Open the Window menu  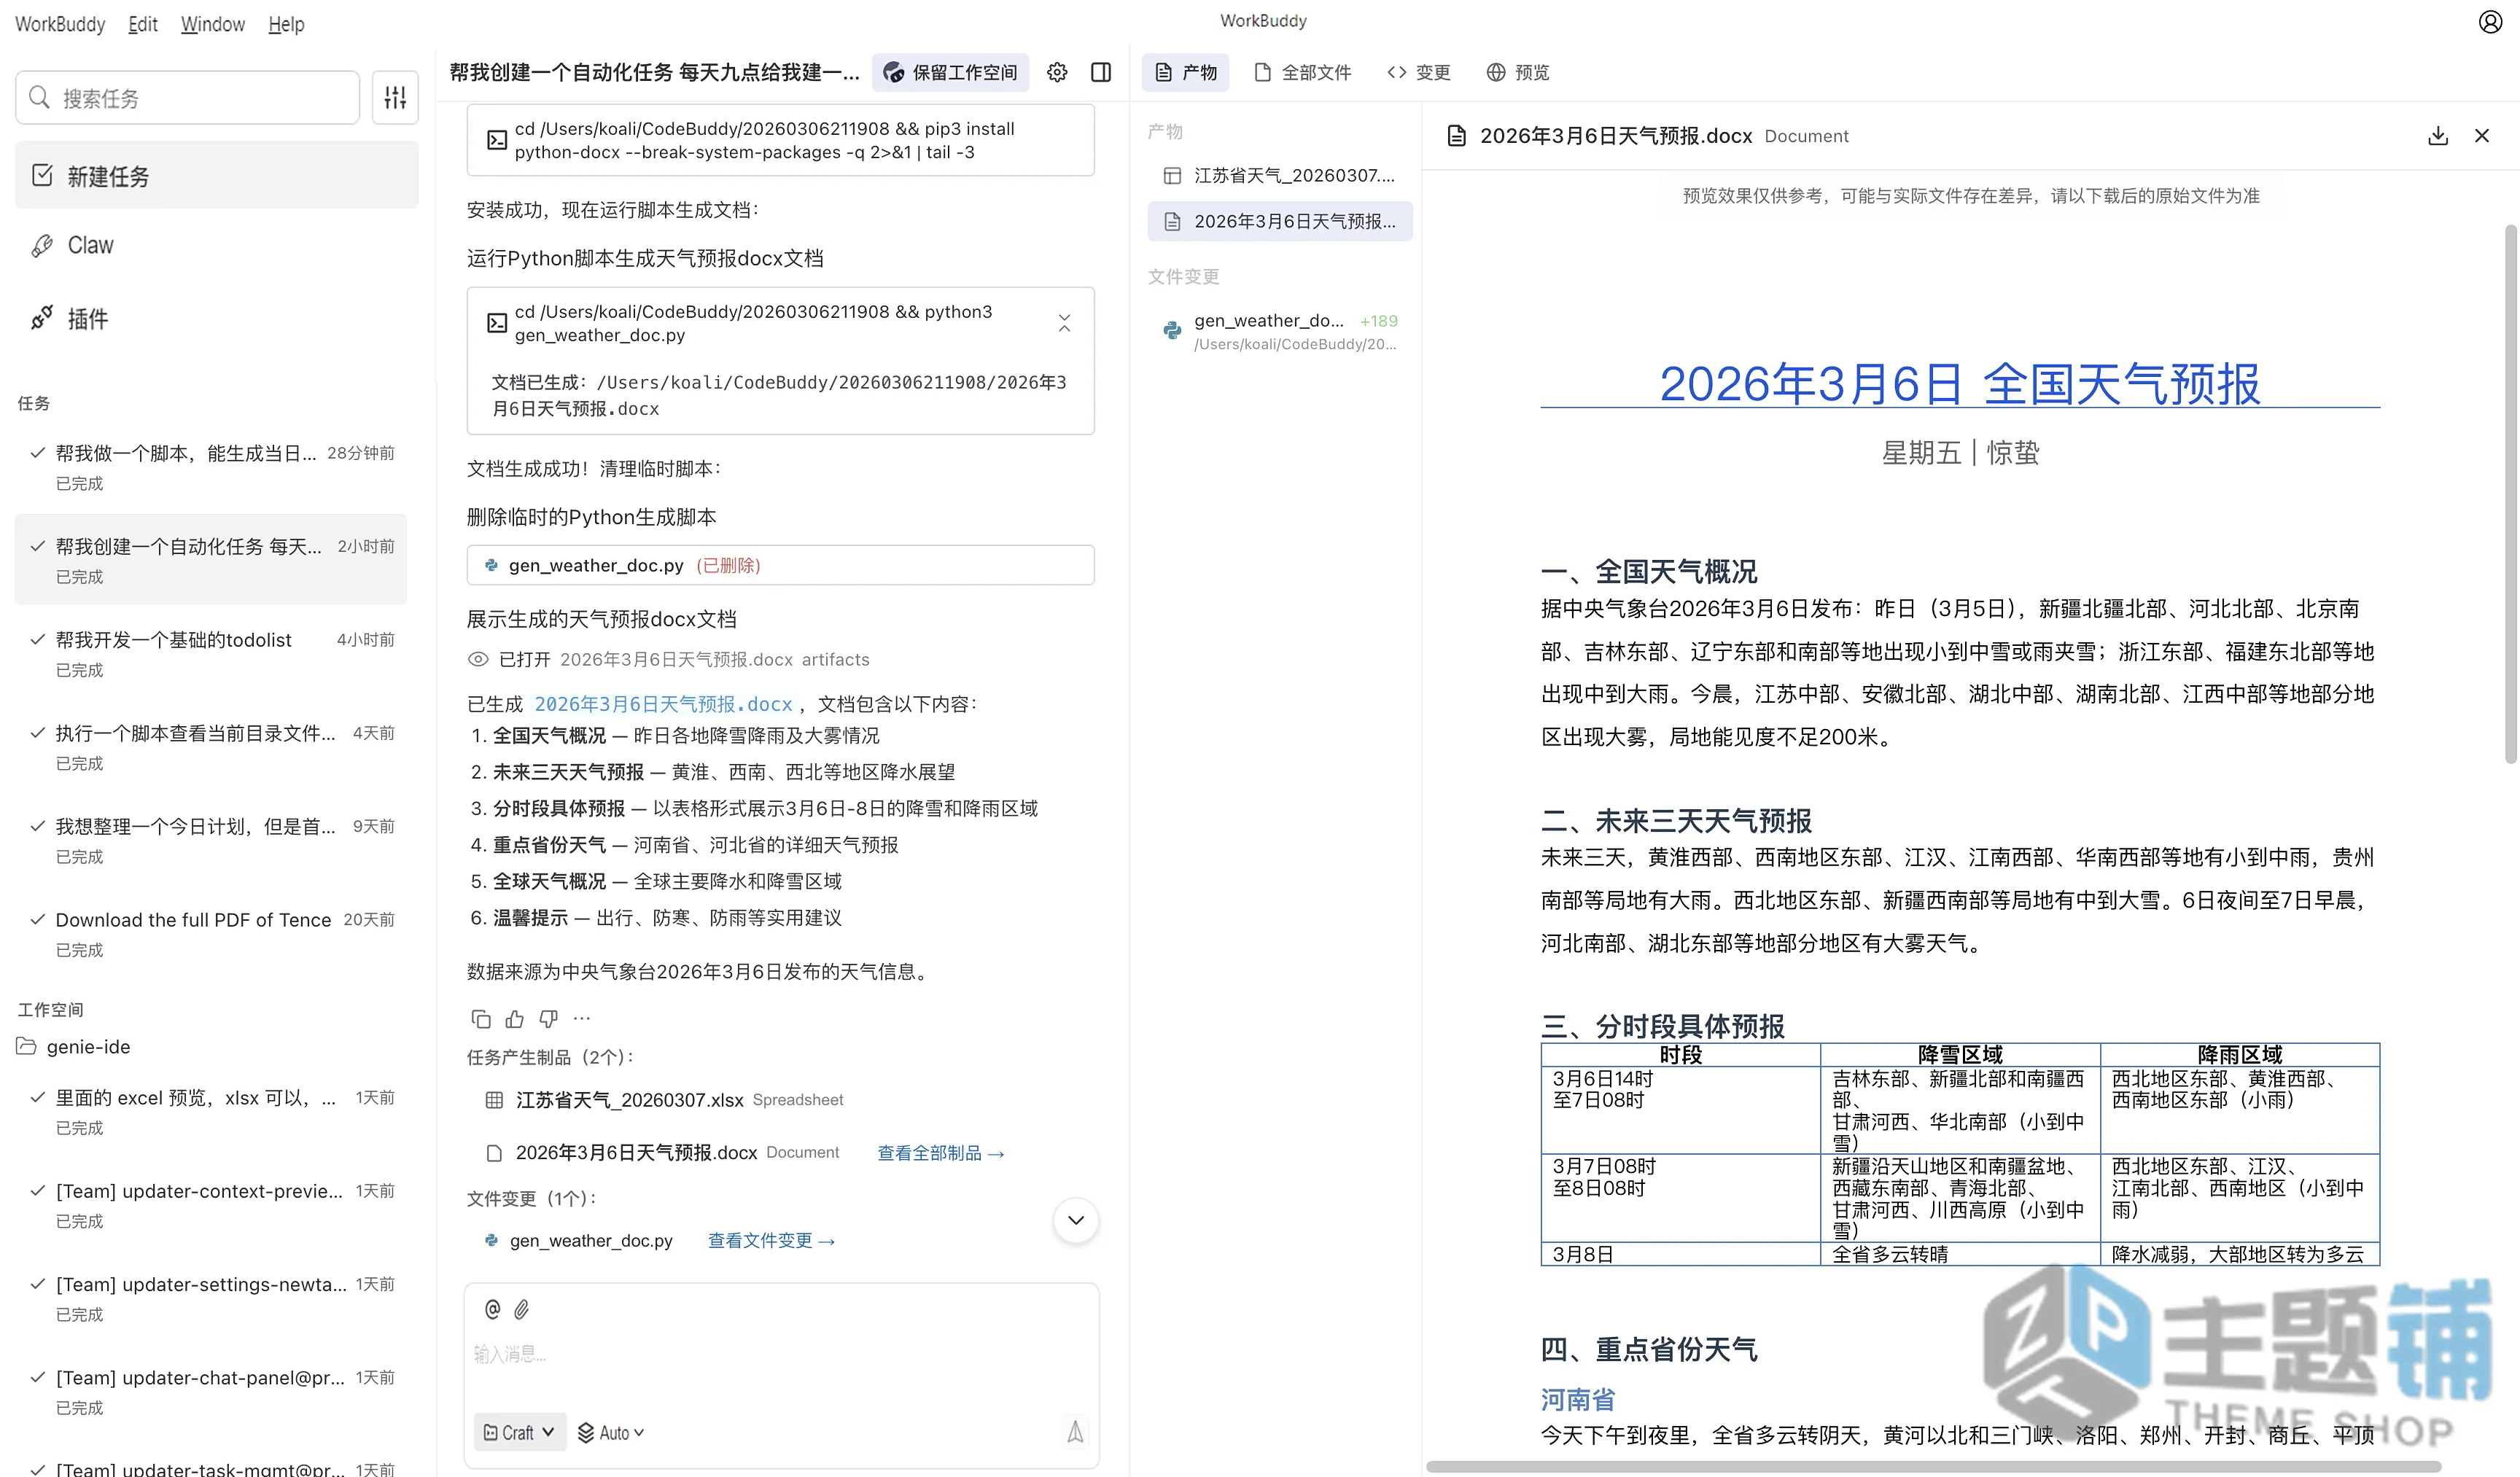click(x=213, y=24)
